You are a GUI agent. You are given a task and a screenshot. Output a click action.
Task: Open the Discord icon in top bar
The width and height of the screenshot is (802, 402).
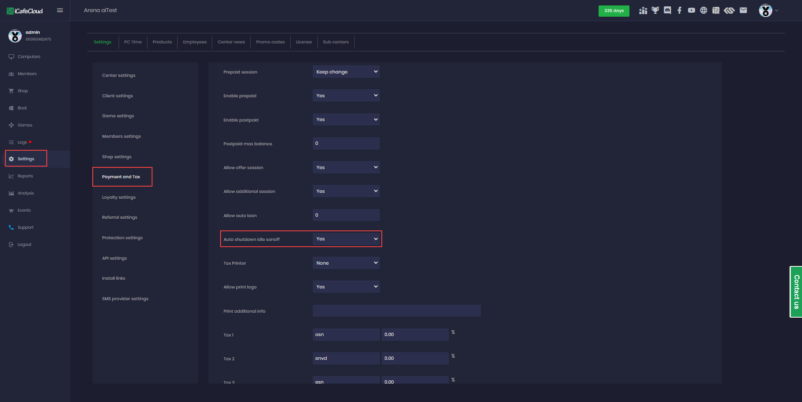pyautogui.click(x=667, y=10)
